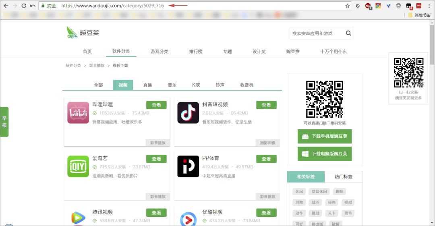The image size is (435, 226).
Task: Click the 摄影图像 tag on 抖音 card
Action: point(268,143)
